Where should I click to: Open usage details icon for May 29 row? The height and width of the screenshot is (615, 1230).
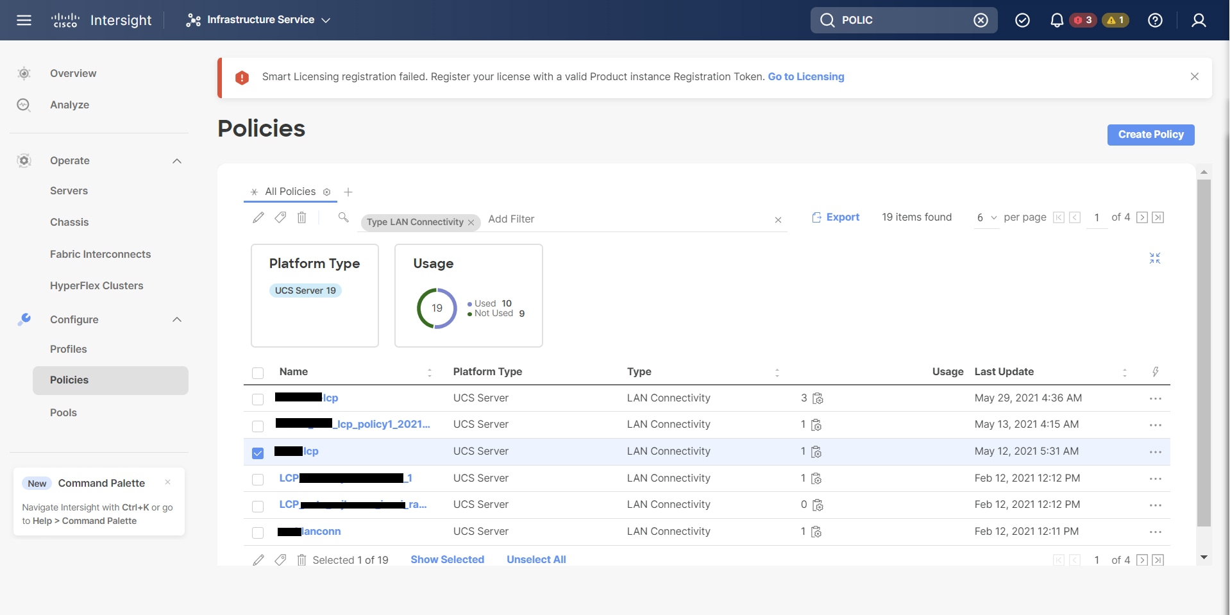(x=818, y=398)
